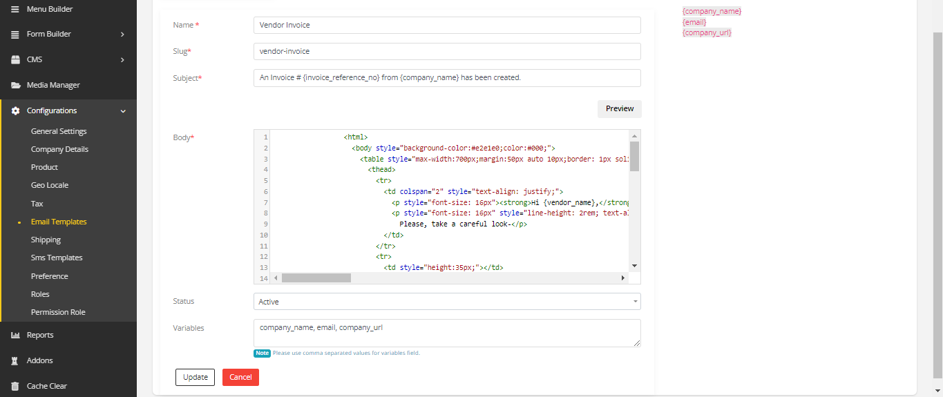Viewport: 943px width, 397px height.
Task: Open Preference settings
Action: pyautogui.click(x=49, y=276)
